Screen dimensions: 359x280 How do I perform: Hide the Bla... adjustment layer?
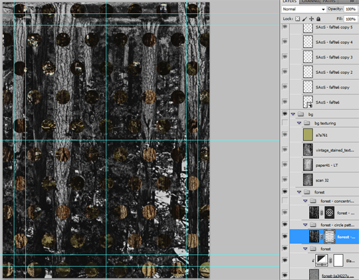tap(285, 260)
